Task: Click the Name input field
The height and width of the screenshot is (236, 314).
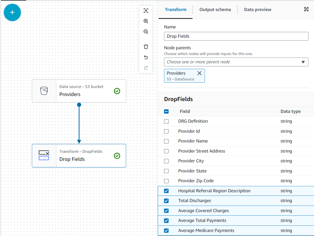Action: click(236, 36)
